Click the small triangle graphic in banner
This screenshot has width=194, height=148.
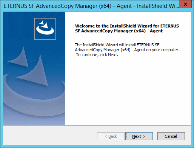[21, 58]
